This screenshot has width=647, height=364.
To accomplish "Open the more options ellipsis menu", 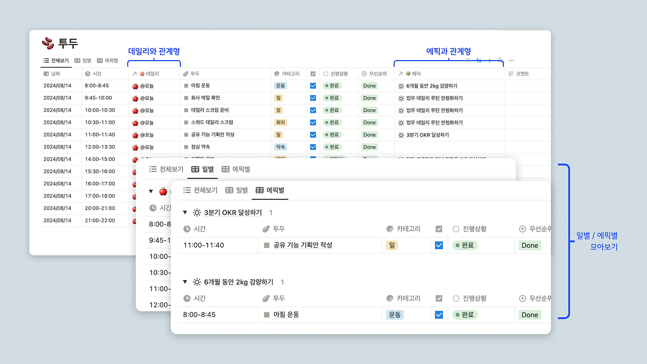I will (511, 61).
